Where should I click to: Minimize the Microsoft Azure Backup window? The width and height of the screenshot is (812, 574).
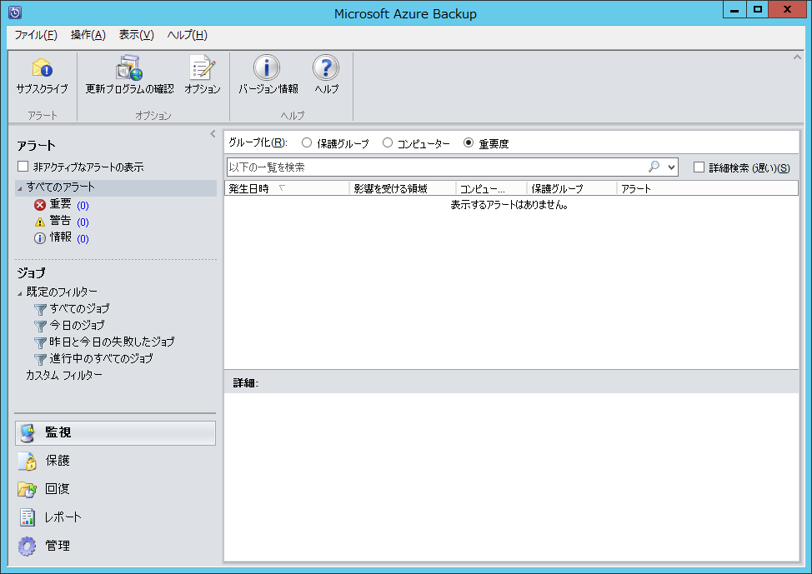point(734,9)
